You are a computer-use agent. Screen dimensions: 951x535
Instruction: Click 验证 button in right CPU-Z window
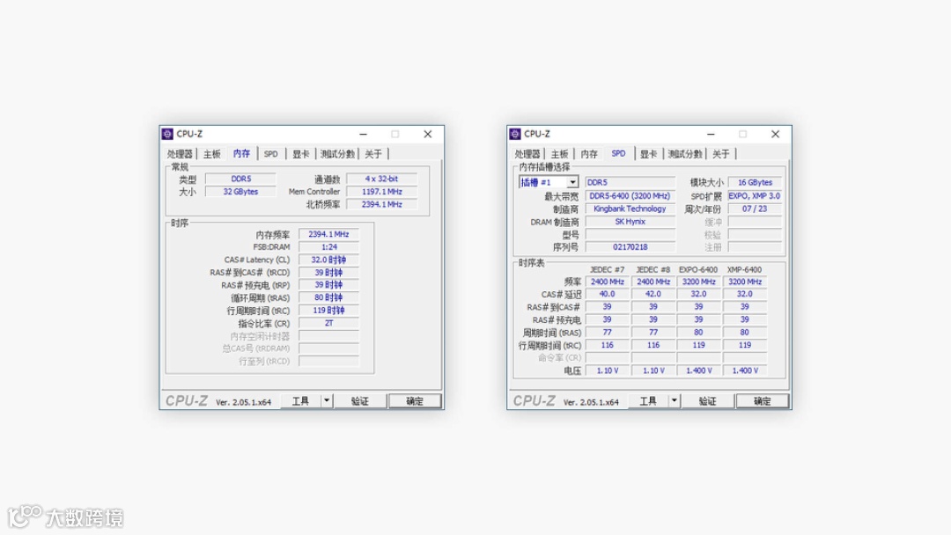coord(707,401)
